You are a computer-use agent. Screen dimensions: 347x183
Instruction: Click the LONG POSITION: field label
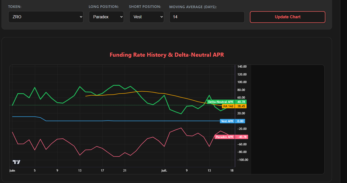click(x=104, y=6)
